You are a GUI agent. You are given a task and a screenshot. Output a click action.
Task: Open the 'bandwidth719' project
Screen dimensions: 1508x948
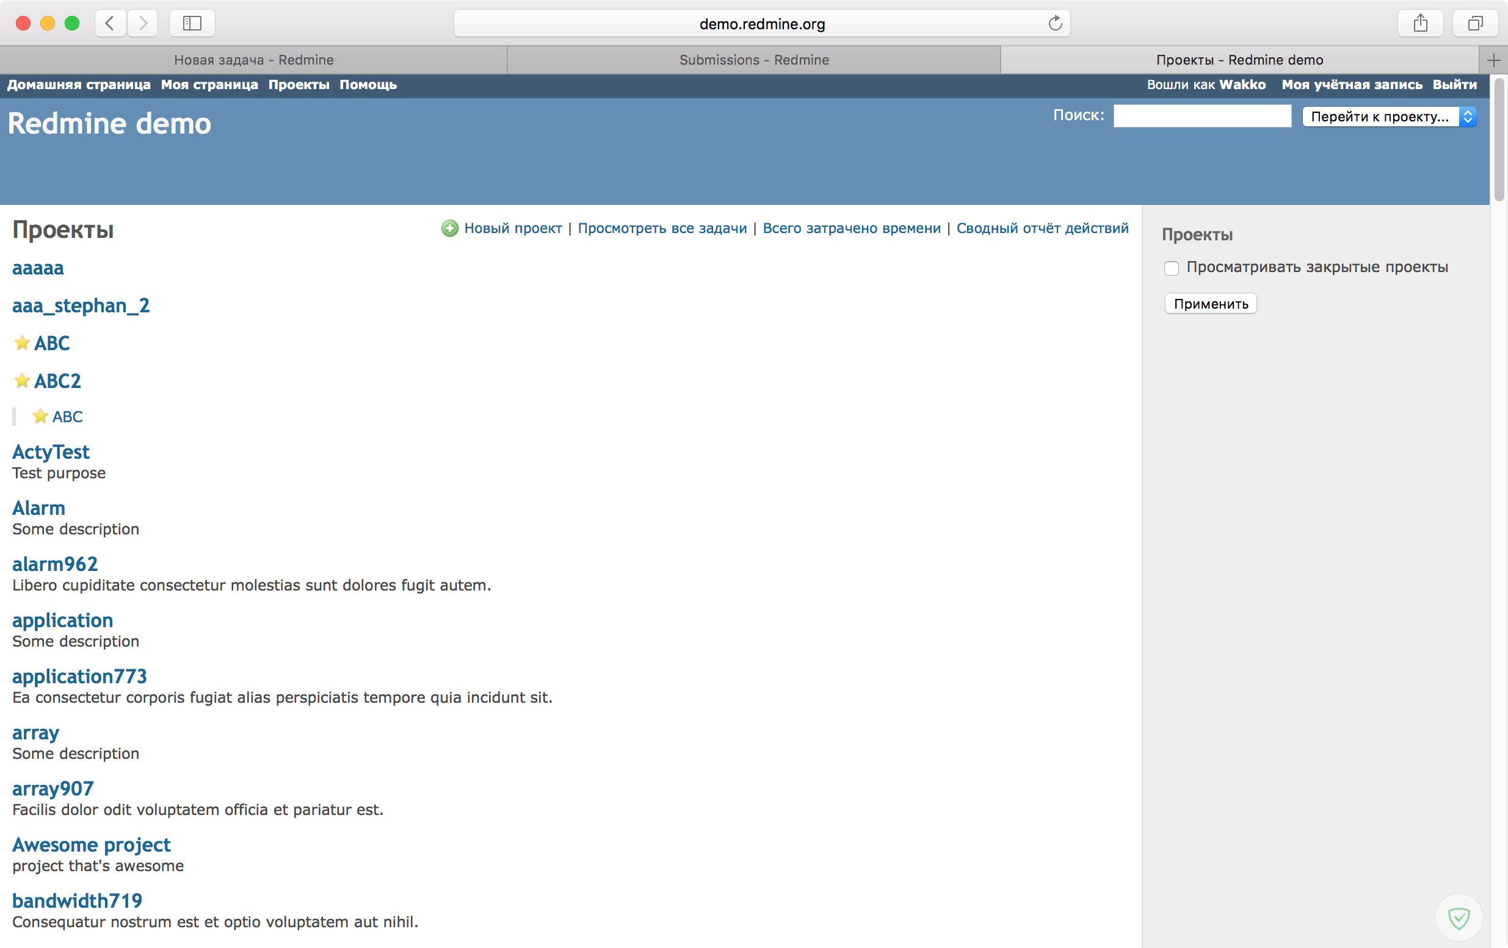77,900
